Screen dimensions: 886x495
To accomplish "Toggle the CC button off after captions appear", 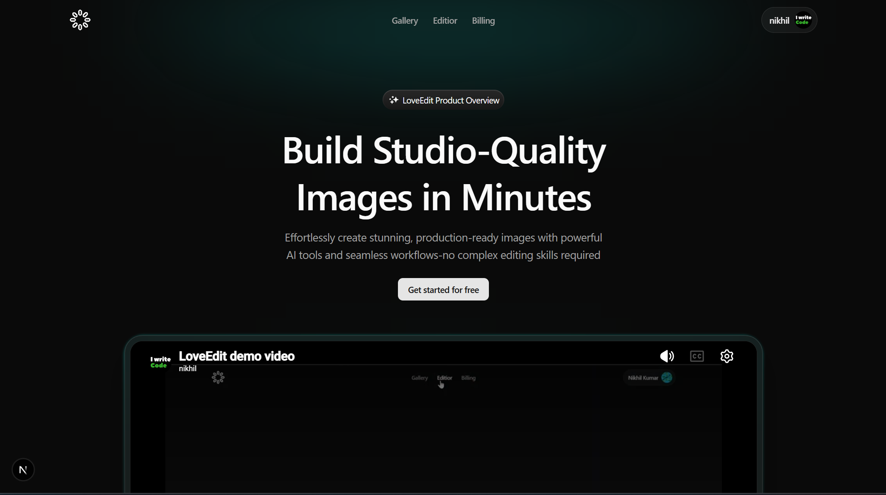I will (x=697, y=356).
